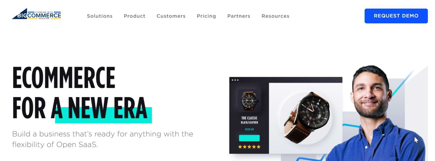Go to the Customers section
Image resolution: width=435 pixels, height=161 pixels.
pyautogui.click(x=171, y=16)
